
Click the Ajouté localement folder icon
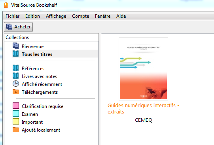coord(16,129)
